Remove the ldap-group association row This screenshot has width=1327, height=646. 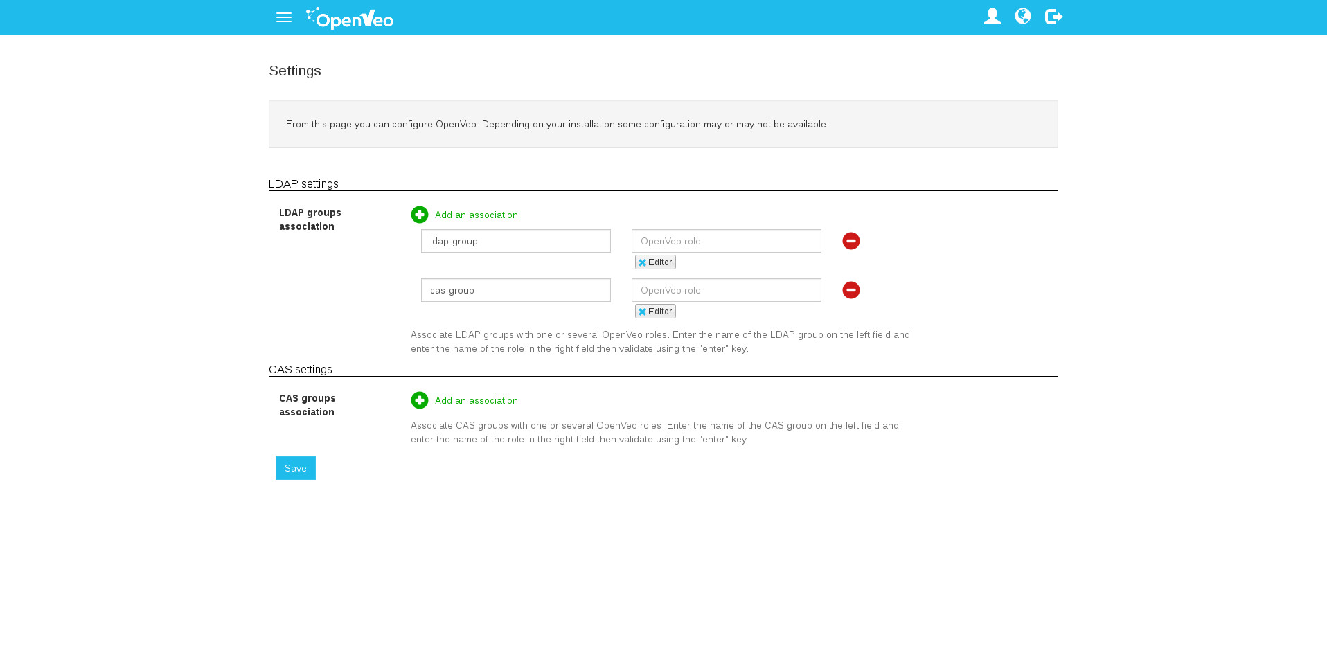click(851, 241)
